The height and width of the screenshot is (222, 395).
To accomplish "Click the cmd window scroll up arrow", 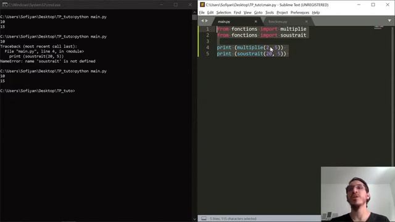I will (194, 12).
